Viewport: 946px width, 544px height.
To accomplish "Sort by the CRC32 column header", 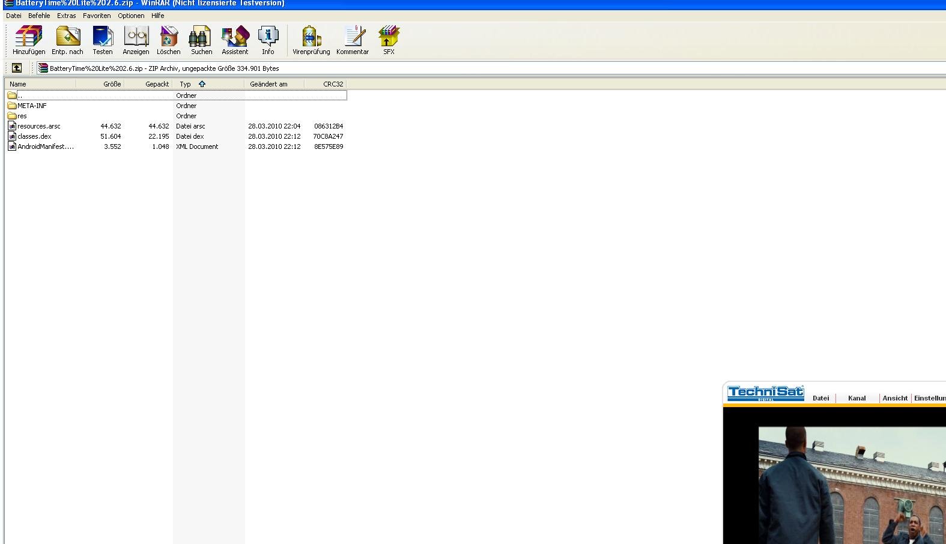I will point(326,84).
